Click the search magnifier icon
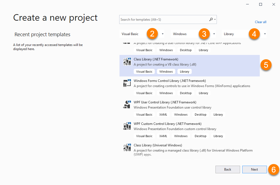This screenshot has height=185, width=280. point(211,20)
